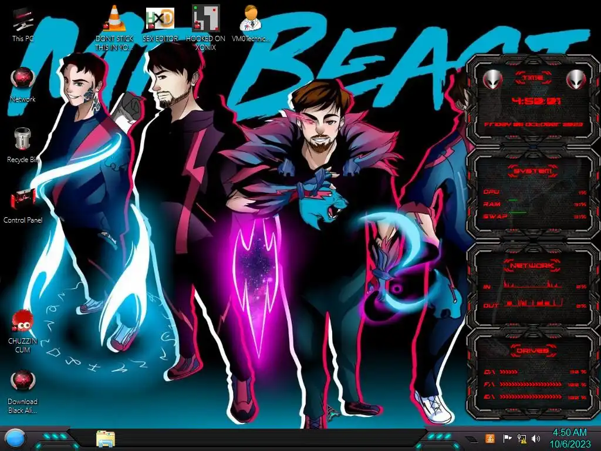This screenshot has height=451, width=601.
Task: Open the speaker volume tray icon
Action: click(x=536, y=438)
